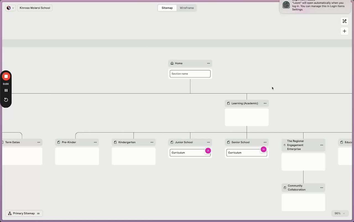The width and height of the screenshot is (354, 222).
Task: Select the Kindergarten page title
Action: [x=127, y=142]
